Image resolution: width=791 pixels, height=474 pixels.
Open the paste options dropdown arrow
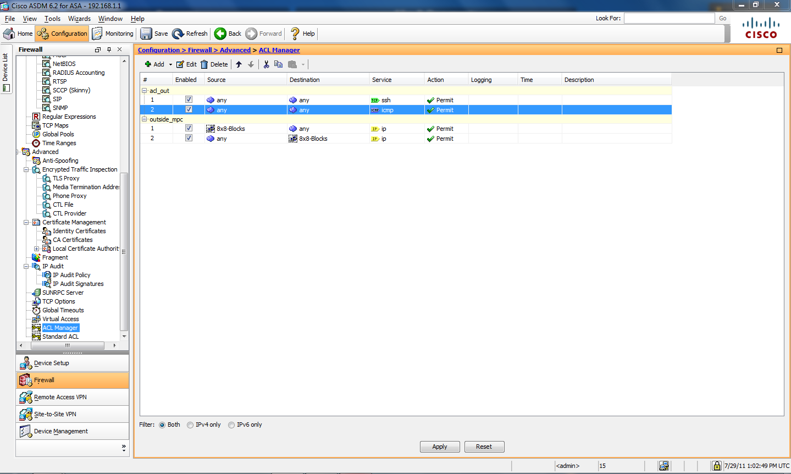coord(303,65)
